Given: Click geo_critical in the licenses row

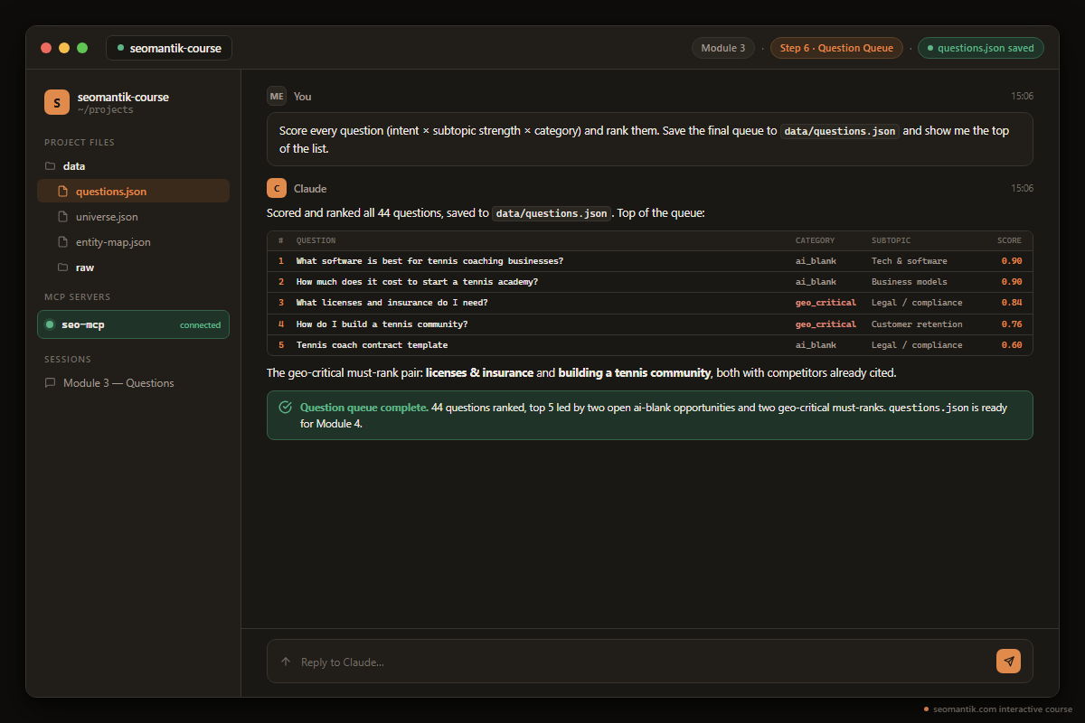Looking at the screenshot, I should pos(826,303).
